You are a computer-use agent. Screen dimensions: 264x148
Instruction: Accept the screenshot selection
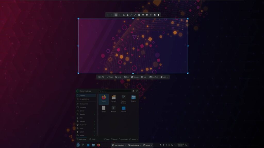click(110, 77)
